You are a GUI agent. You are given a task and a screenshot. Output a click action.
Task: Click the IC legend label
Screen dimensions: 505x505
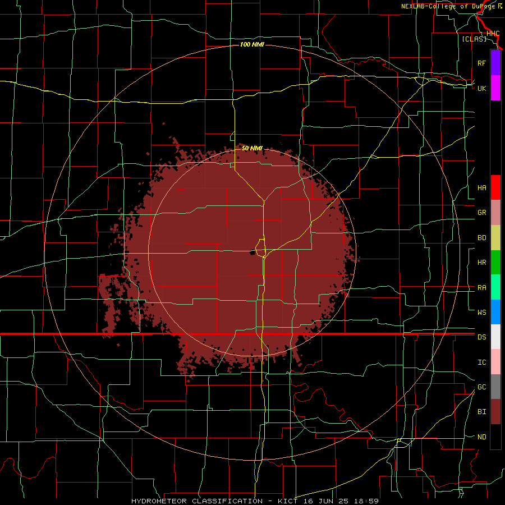481,362
